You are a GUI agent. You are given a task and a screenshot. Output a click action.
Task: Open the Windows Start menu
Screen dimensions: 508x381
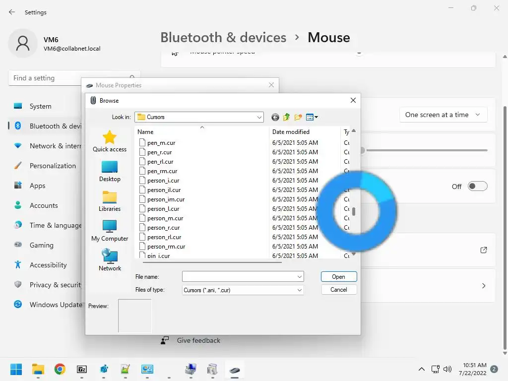16,369
